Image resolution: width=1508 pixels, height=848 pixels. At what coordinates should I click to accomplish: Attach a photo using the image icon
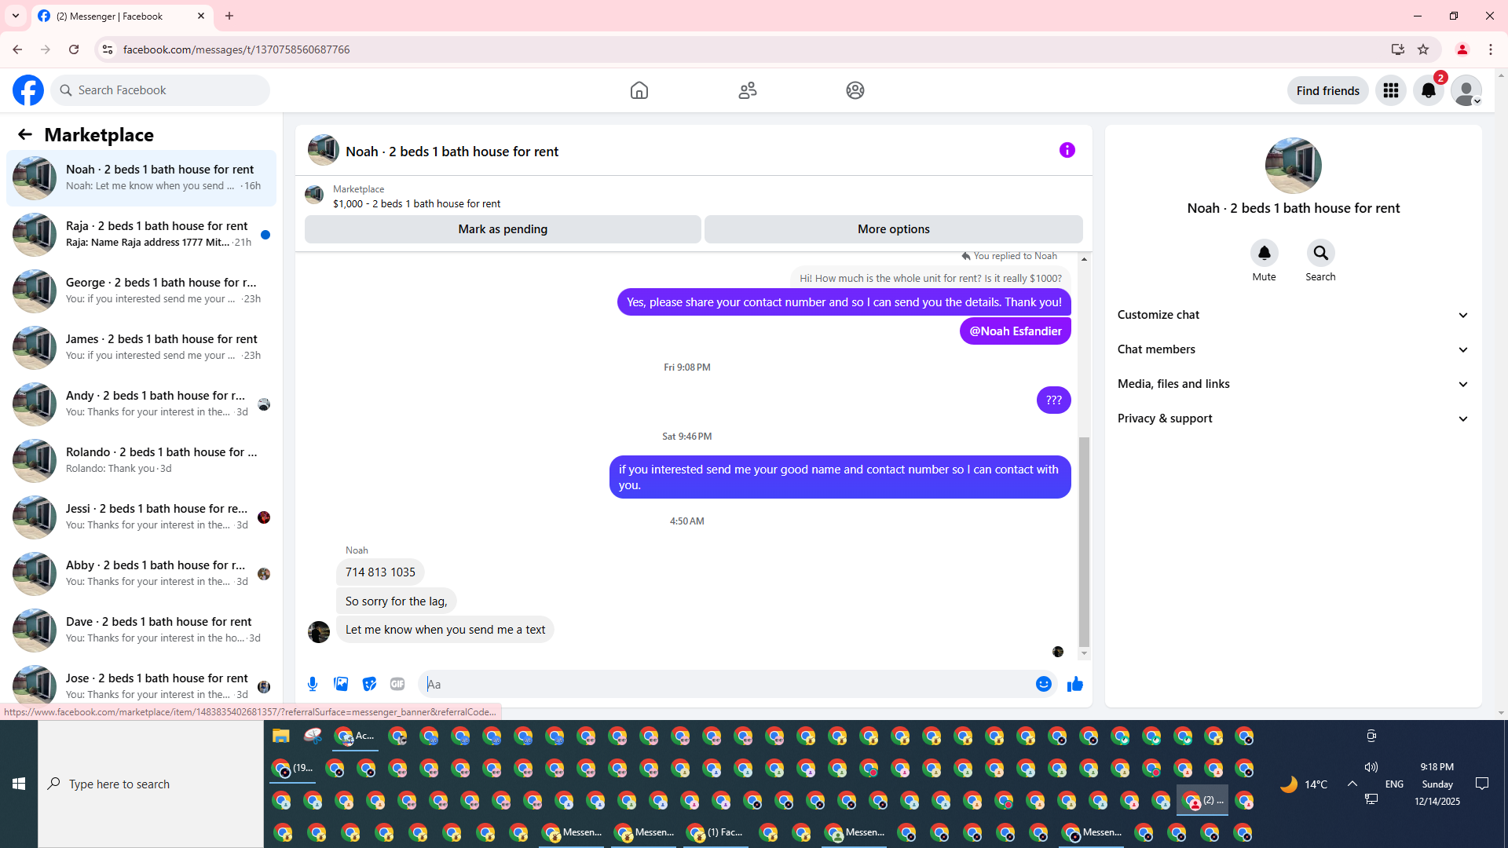tap(341, 684)
